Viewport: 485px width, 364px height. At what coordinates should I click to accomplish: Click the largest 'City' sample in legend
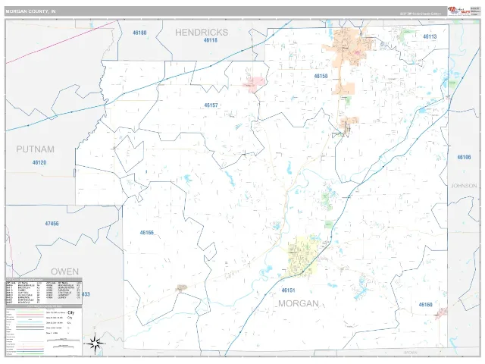pos(71,312)
